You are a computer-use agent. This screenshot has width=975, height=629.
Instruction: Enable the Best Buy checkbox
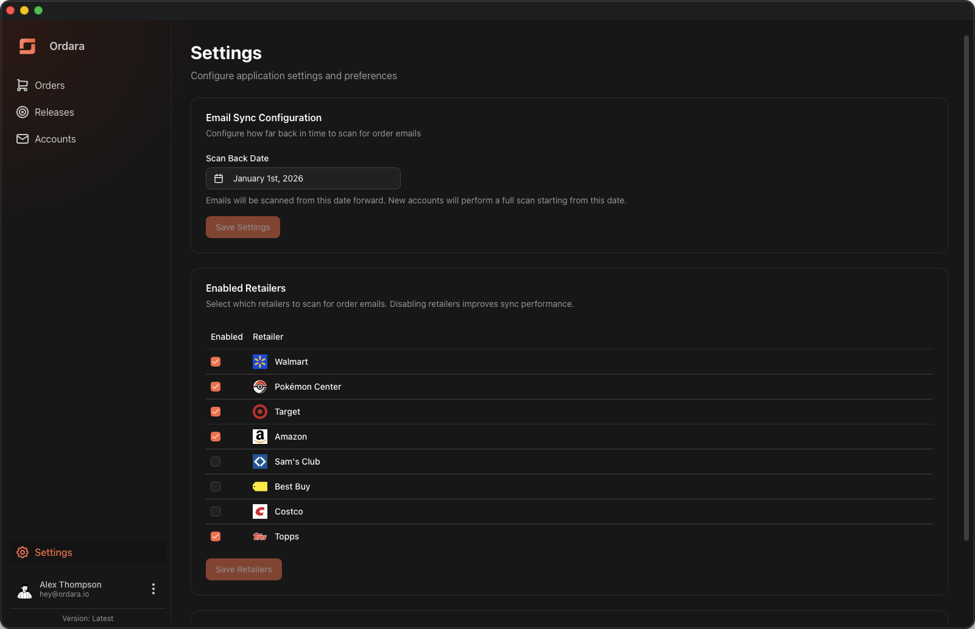pos(215,487)
